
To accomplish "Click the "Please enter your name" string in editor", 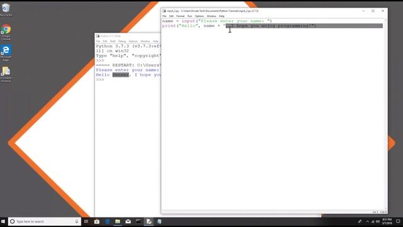I will [234, 21].
